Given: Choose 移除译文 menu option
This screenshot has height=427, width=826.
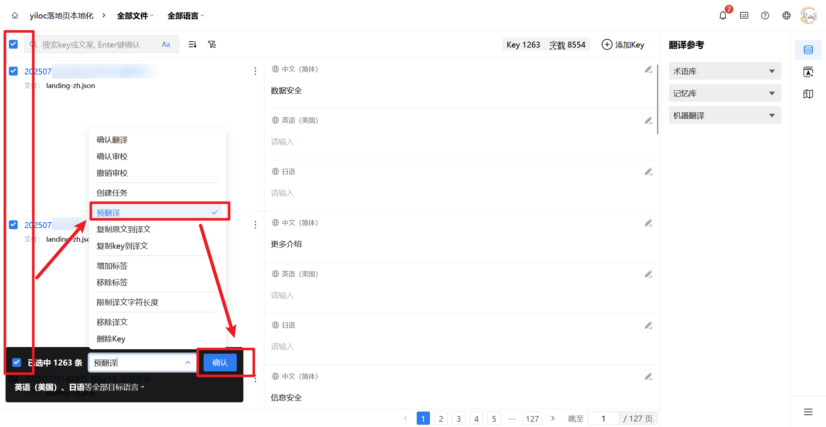Looking at the screenshot, I should tap(112, 322).
